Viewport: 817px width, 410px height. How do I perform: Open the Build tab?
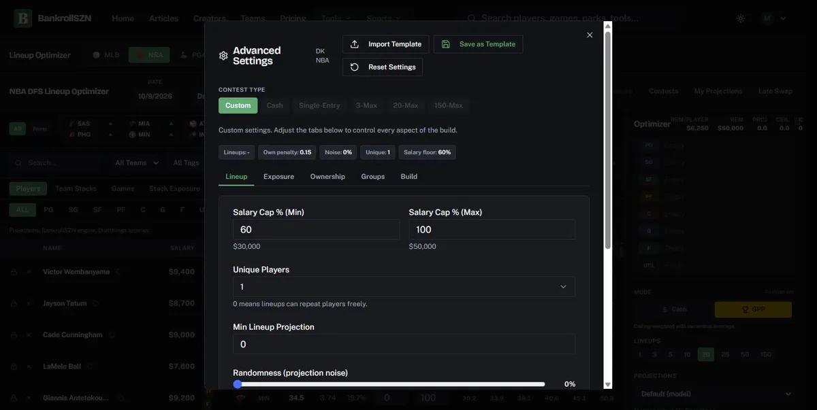[x=409, y=177]
